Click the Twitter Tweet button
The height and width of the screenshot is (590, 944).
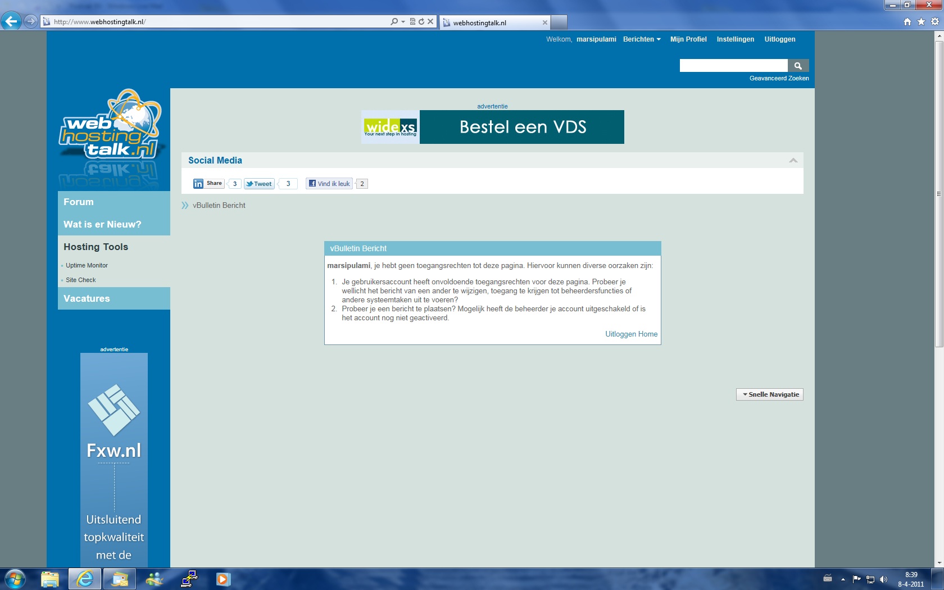point(259,184)
